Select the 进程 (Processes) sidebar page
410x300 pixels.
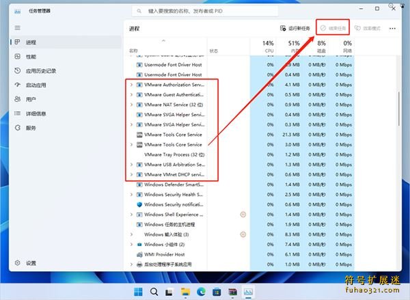click(66, 42)
